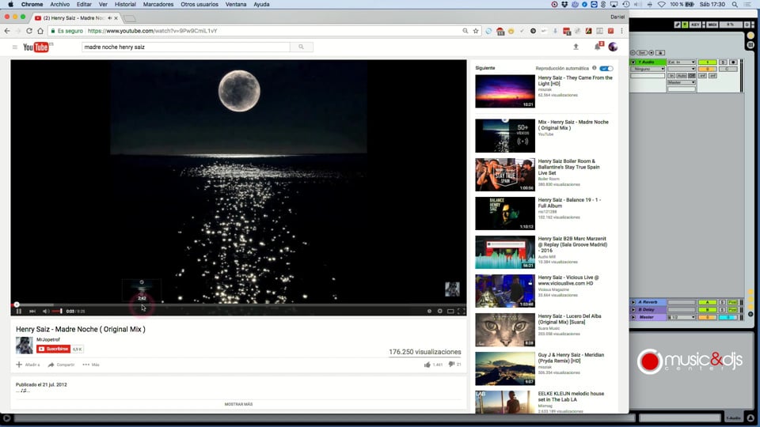Image resolution: width=760 pixels, height=427 pixels.
Task: Go to the YouTube home logo
Action: pos(37,47)
